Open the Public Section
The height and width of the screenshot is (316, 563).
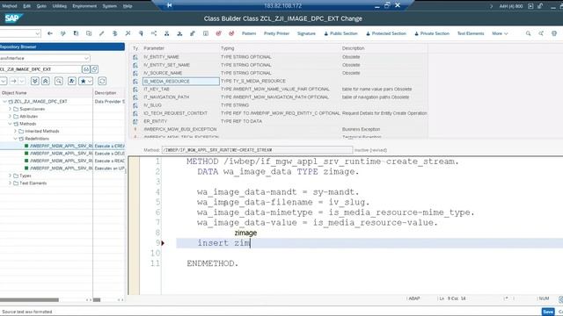pyautogui.click(x=340, y=33)
